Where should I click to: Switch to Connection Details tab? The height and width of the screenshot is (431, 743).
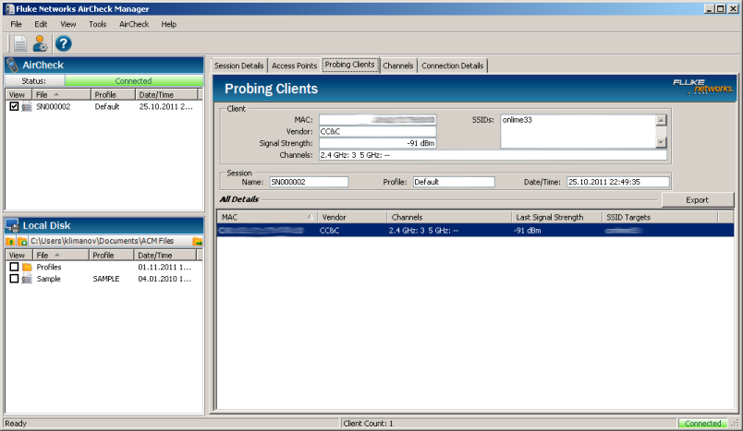tap(453, 66)
